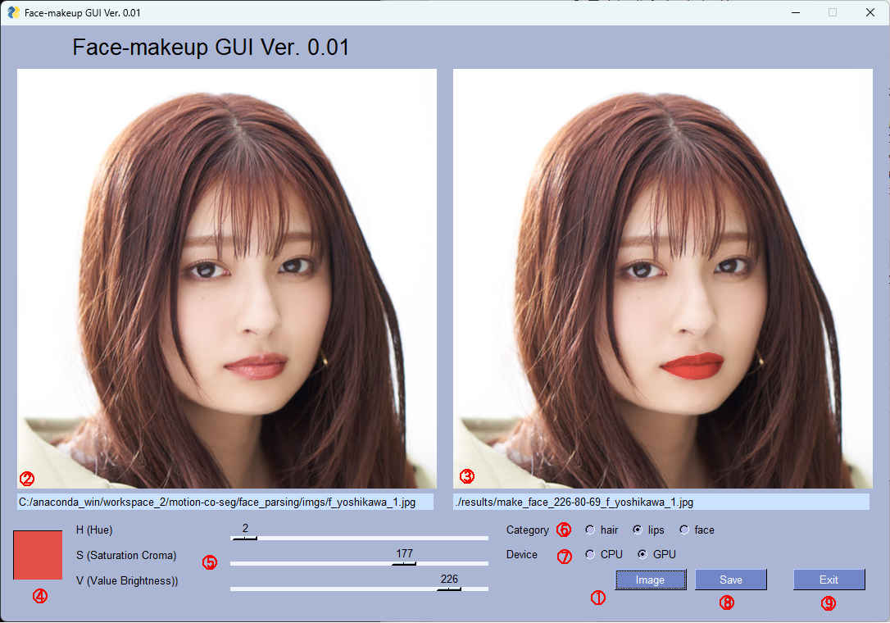Minimize the Face-makeup GUI window
This screenshot has width=890, height=623.
[x=795, y=12]
